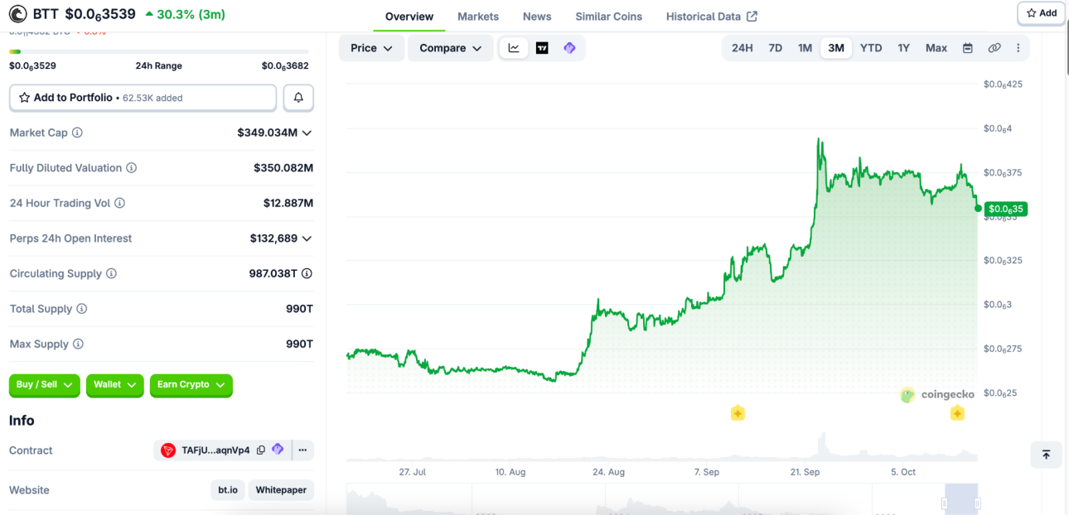This screenshot has height=515, width=1069.
Task: Open contract three-dot more menu
Action: click(x=302, y=450)
